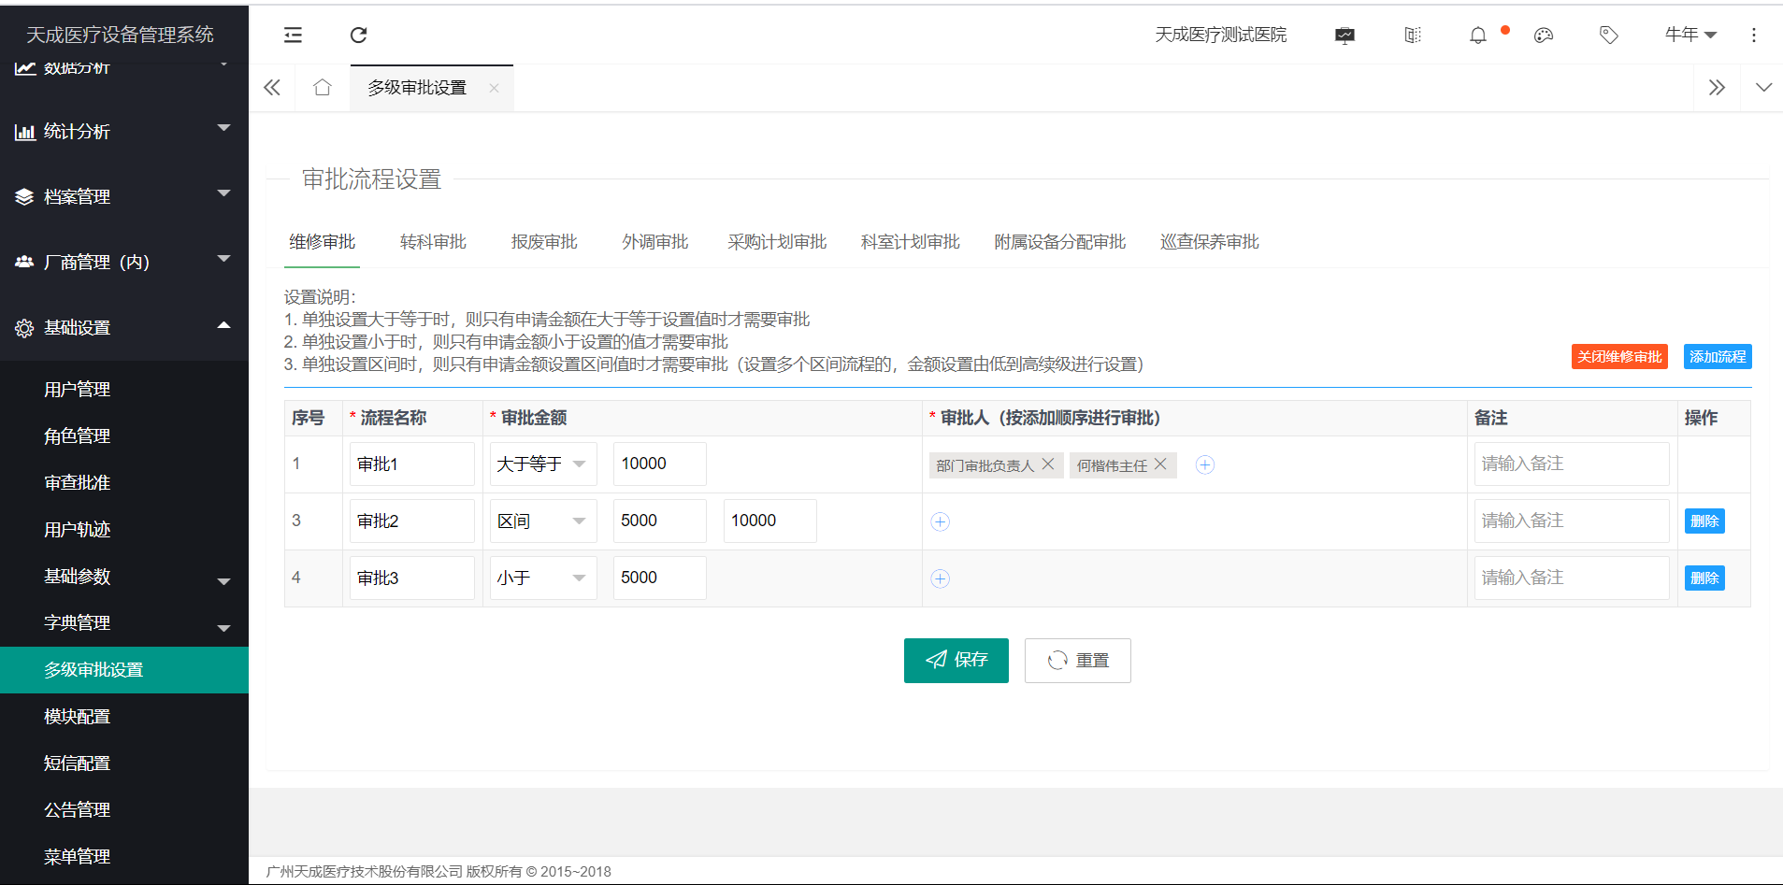The image size is (1783, 885).
Task: Switch to the 转科审批 tab
Action: pyautogui.click(x=433, y=242)
